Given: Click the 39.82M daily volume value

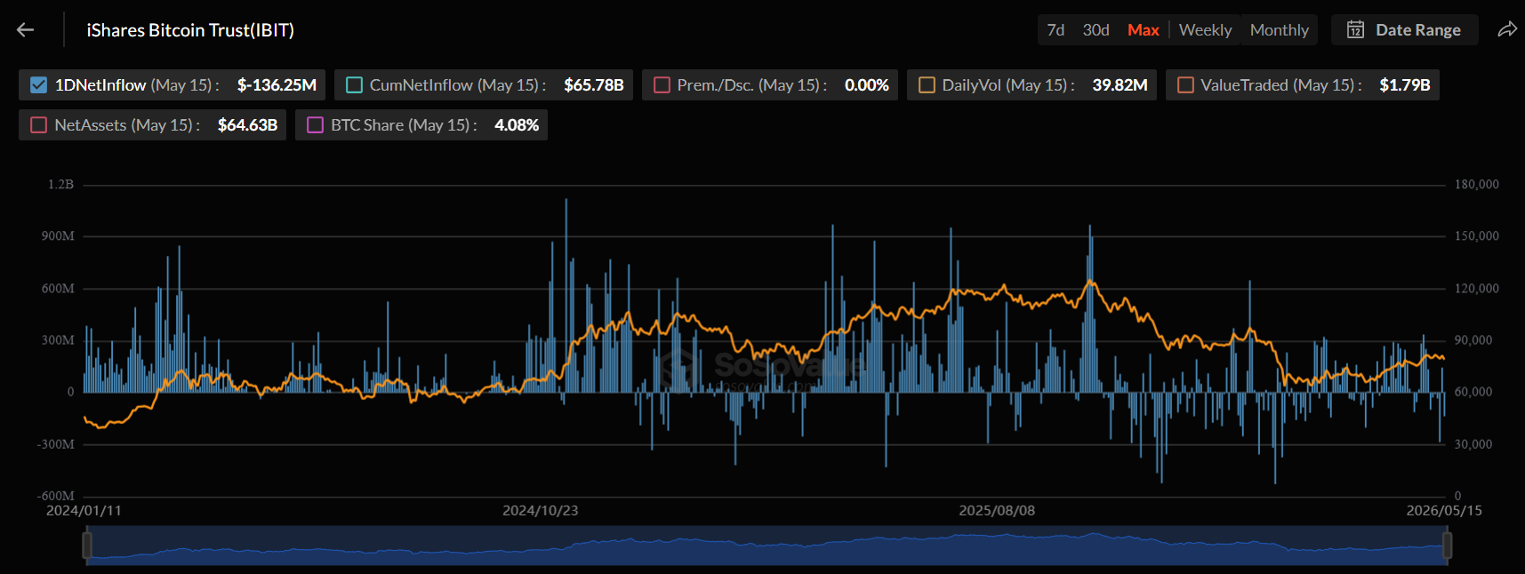Looking at the screenshot, I should point(1120,85).
